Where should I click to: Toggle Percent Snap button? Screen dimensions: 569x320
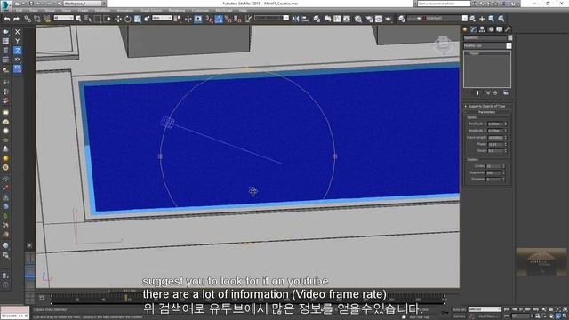tap(228, 19)
